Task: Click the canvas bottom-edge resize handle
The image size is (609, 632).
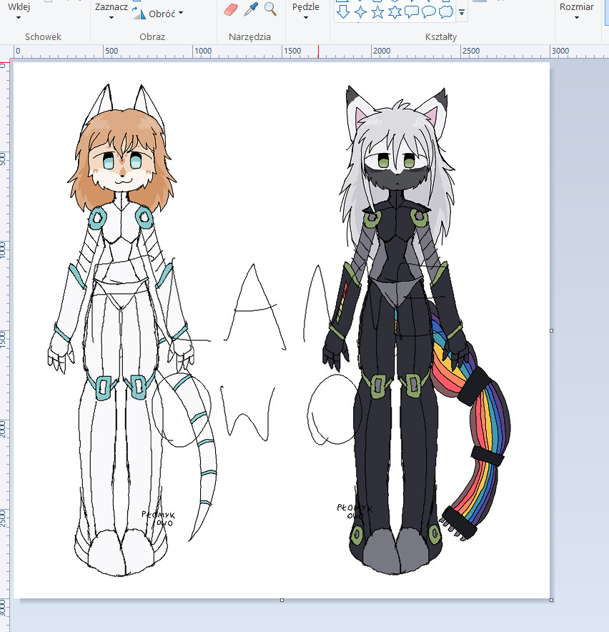Action: coord(282,600)
